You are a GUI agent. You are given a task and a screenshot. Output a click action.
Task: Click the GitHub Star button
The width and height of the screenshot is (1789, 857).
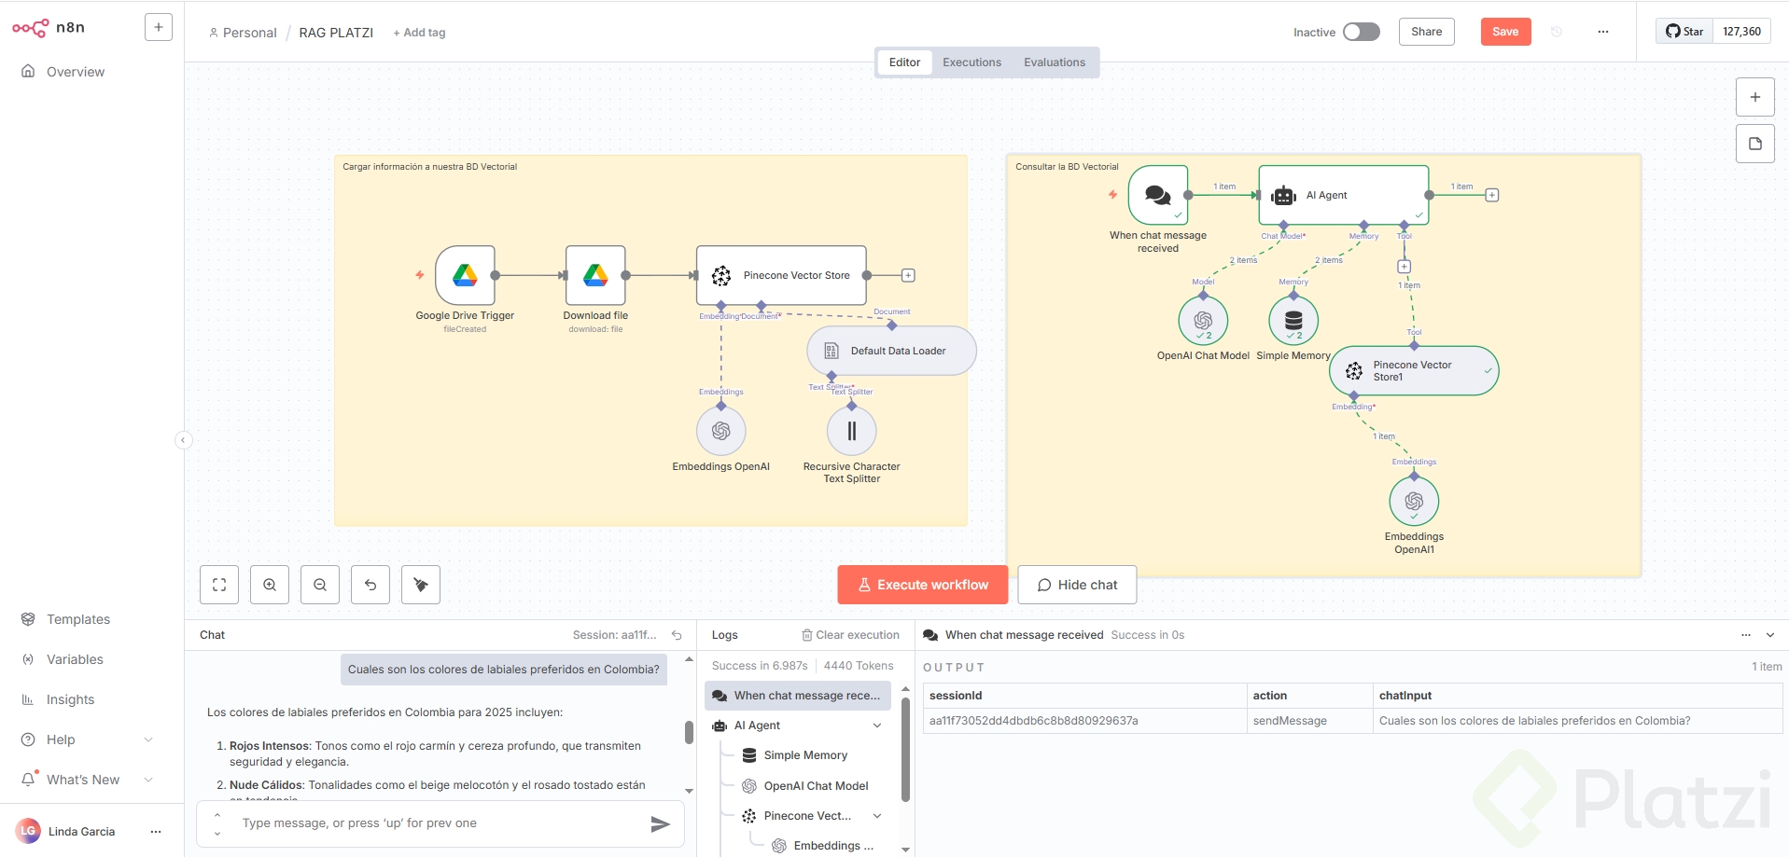click(1684, 32)
